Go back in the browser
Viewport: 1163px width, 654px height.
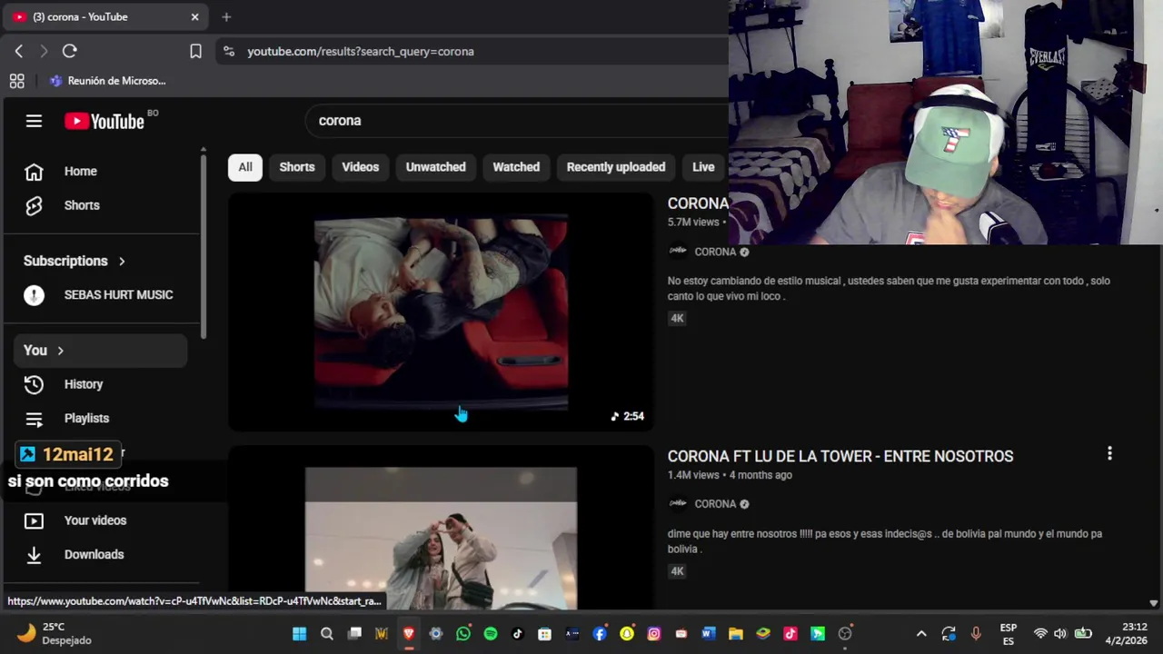(18, 52)
